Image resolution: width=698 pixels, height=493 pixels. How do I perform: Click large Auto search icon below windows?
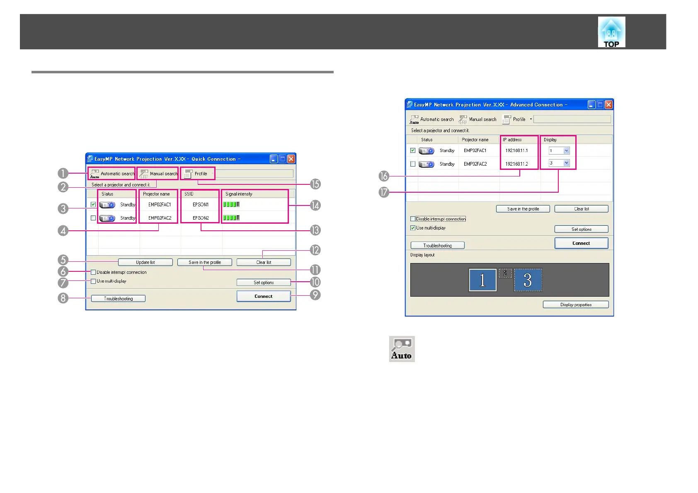click(402, 349)
